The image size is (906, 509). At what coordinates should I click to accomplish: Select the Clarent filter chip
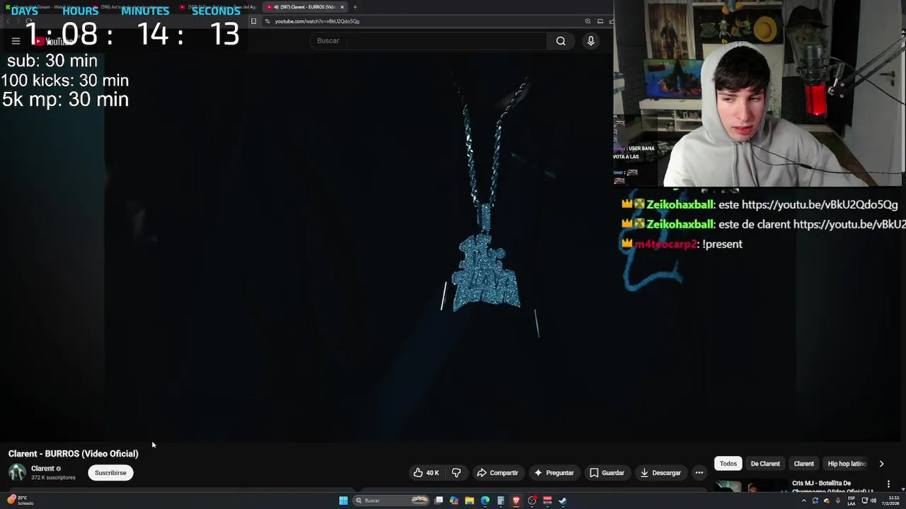804,464
